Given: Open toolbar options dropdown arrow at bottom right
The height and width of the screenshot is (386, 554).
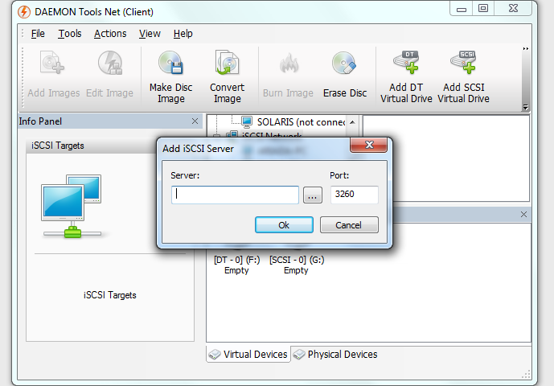Looking at the screenshot, I should click(525, 107).
